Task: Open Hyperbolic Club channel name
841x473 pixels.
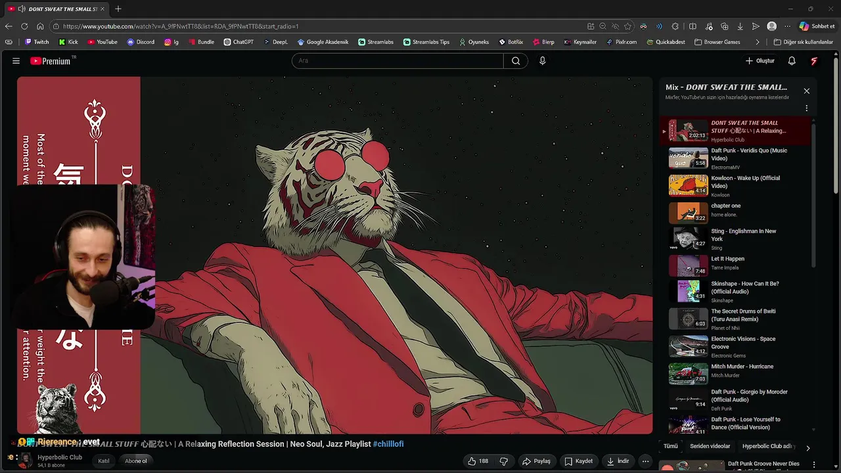Action: (x=60, y=457)
